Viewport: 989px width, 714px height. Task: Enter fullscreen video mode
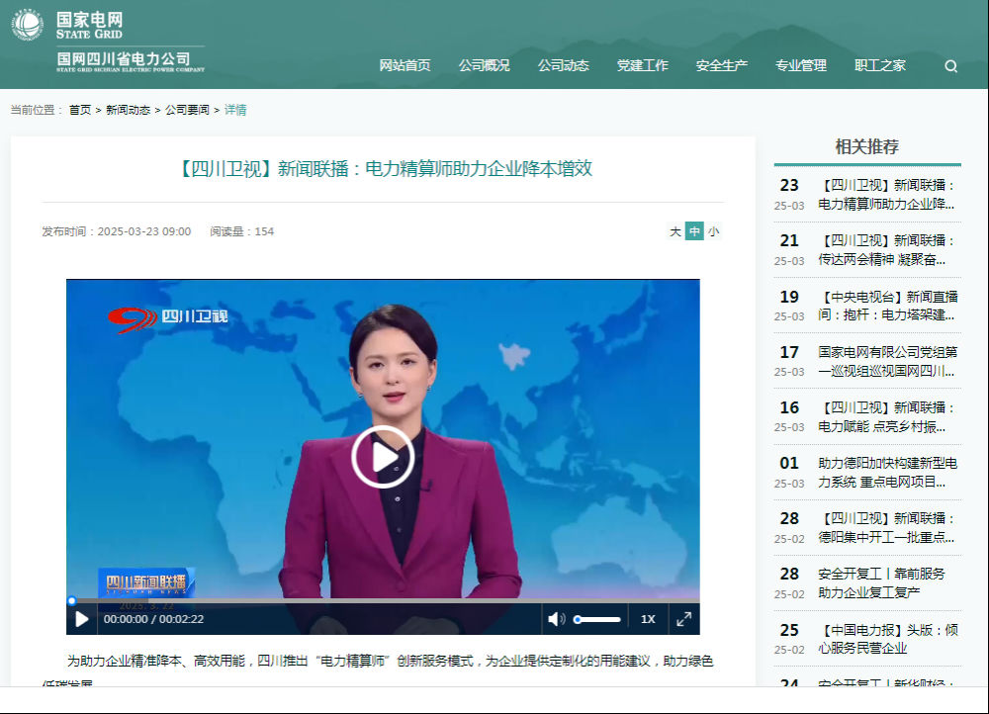(x=683, y=619)
